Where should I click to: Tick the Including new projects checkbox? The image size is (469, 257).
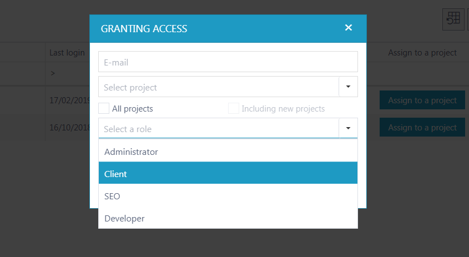(234, 108)
